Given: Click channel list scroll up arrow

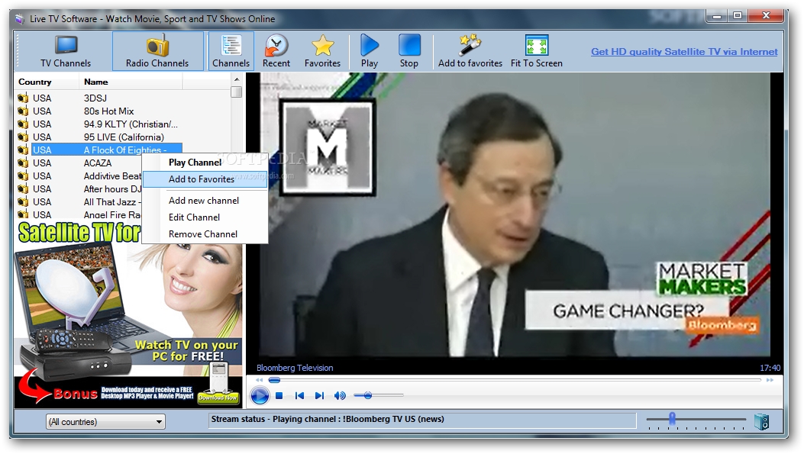Looking at the screenshot, I should [x=237, y=79].
